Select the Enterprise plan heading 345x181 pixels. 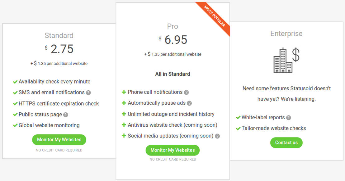coord(286,34)
